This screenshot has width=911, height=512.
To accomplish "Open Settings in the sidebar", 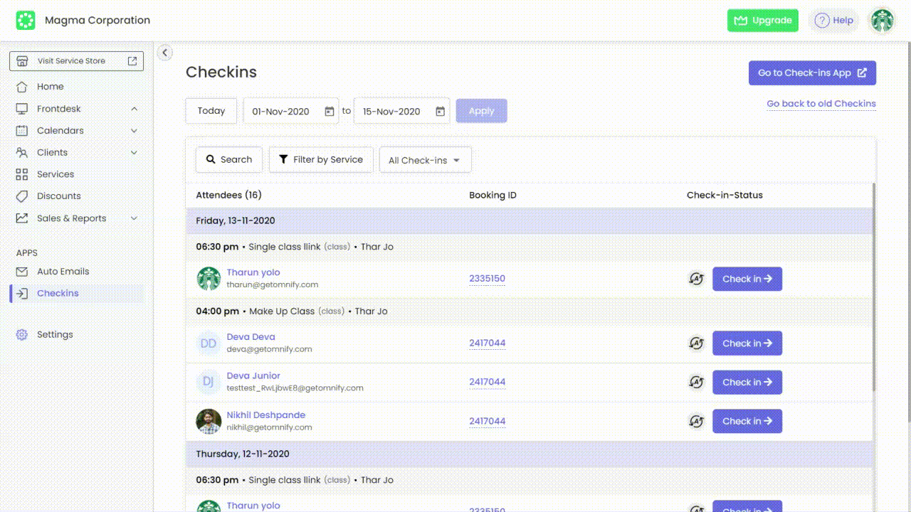I will pyautogui.click(x=55, y=335).
